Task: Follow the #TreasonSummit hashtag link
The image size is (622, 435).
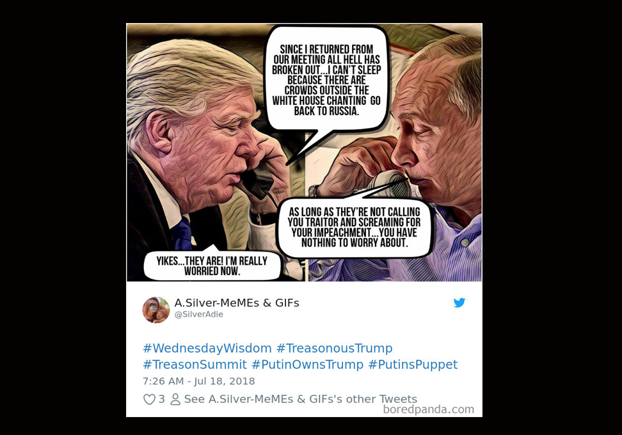Action: [195, 365]
